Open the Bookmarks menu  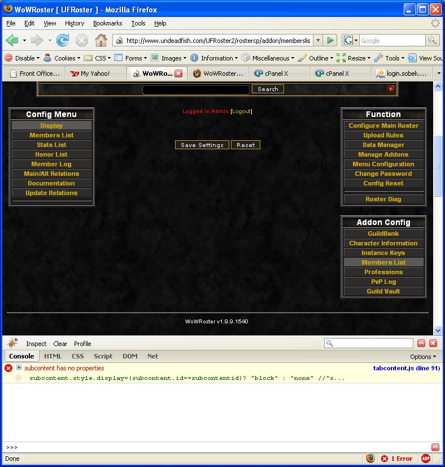(107, 23)
